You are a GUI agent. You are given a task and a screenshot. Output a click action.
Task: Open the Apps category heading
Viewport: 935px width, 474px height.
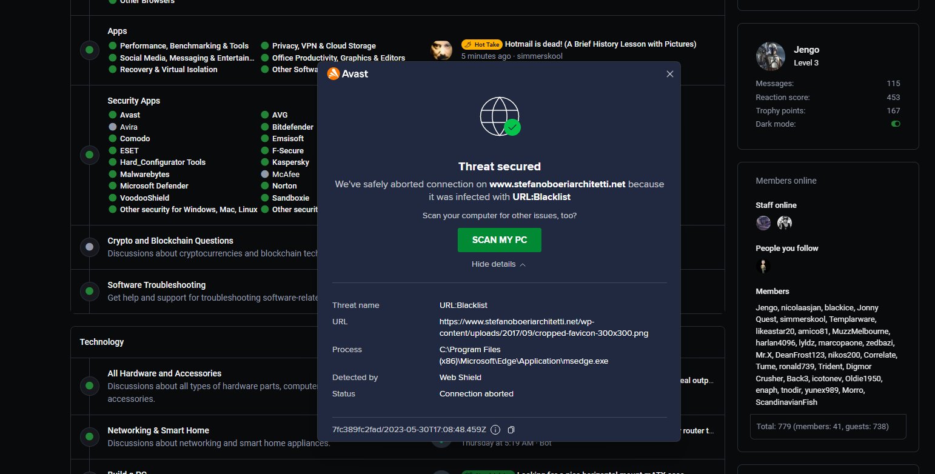[117, 31]
